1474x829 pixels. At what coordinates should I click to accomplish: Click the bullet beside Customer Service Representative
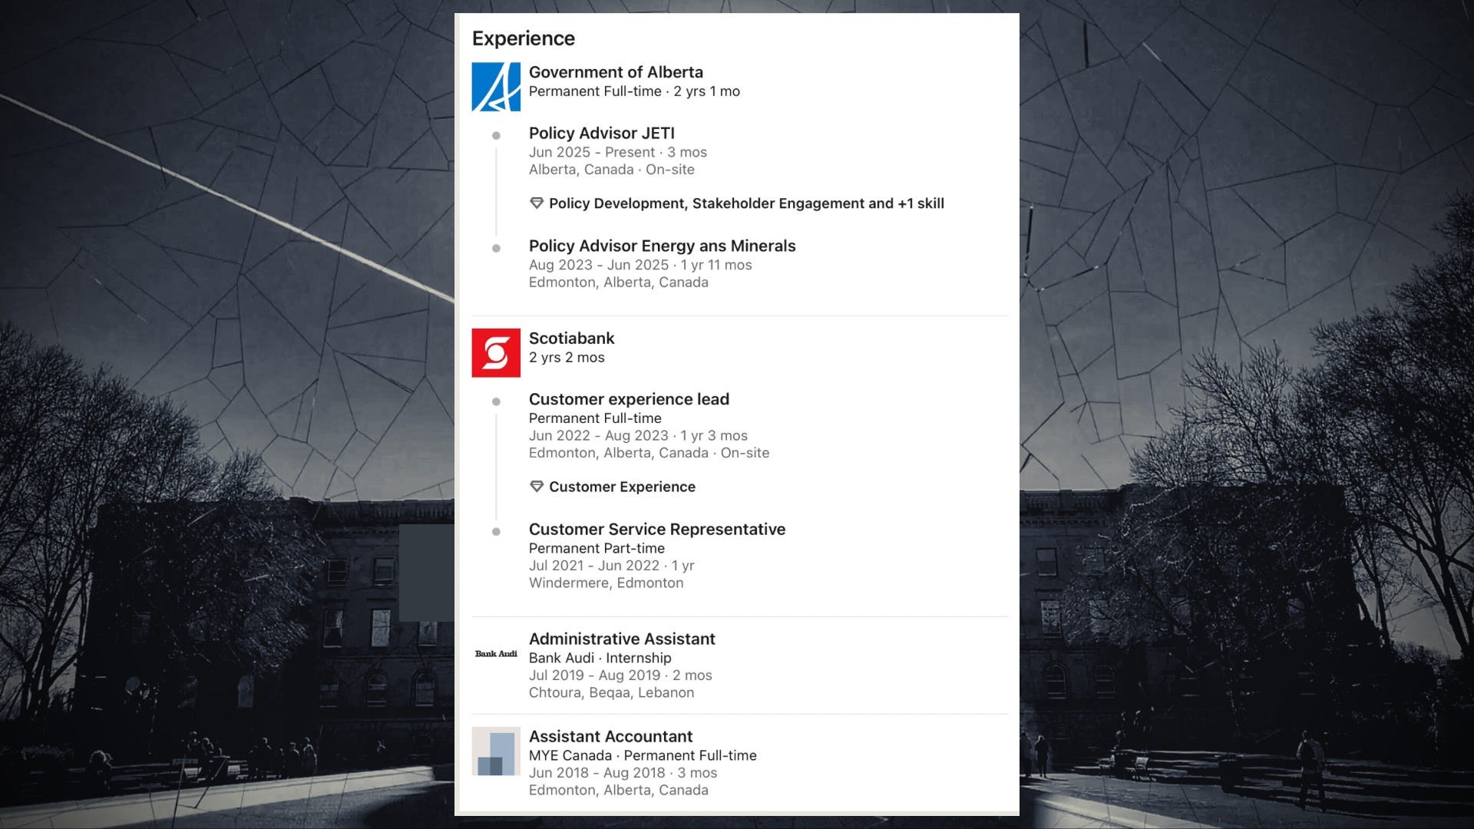click(496, 532)
